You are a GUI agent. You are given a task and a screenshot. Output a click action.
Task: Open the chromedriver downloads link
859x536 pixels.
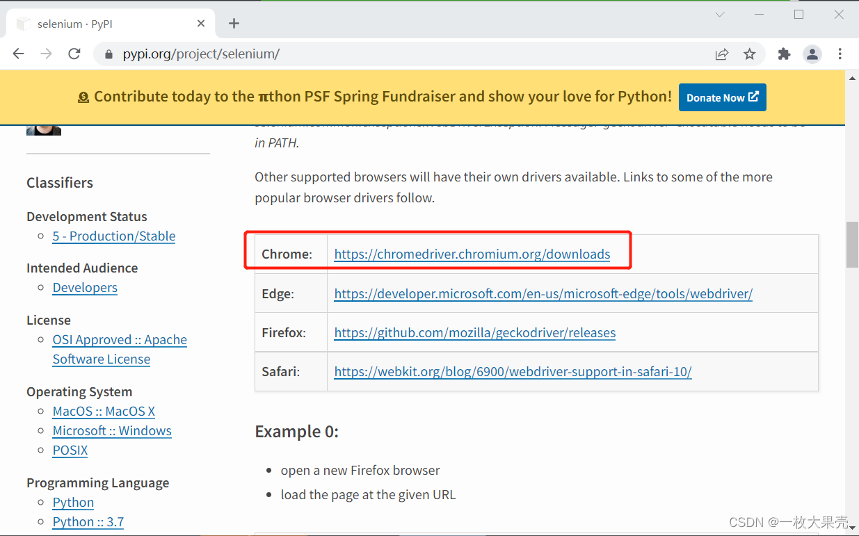[x=472, y=254]
